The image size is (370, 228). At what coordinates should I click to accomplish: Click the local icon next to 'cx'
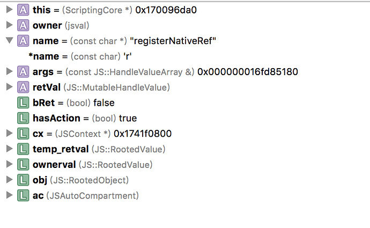pyautogui.click(x=23, y=134)
